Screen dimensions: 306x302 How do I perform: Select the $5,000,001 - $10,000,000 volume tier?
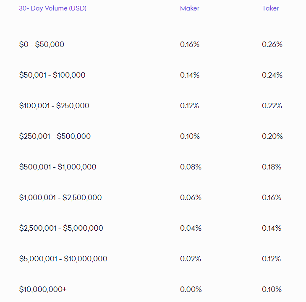tap(63, 259)
